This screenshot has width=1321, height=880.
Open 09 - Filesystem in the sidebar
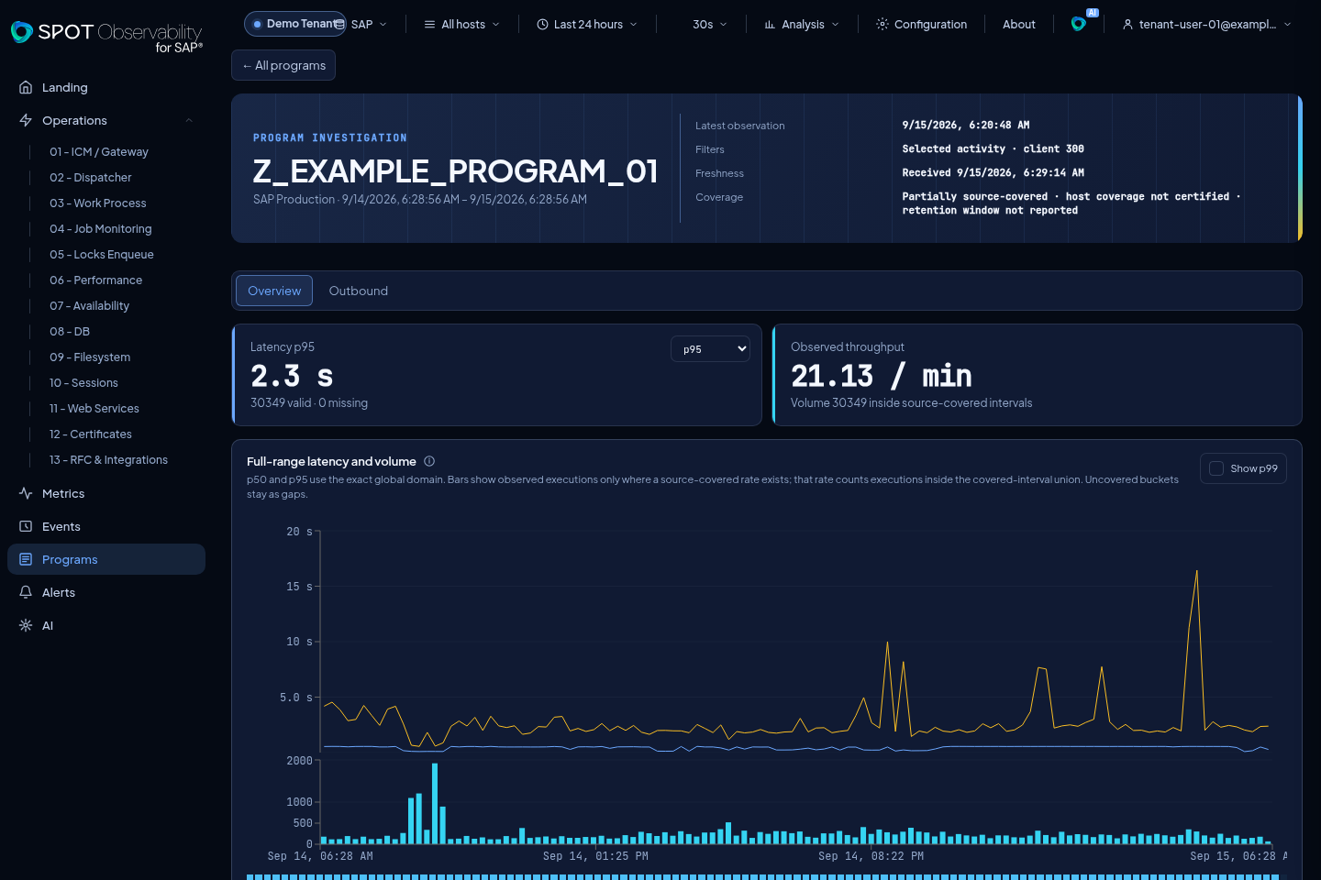pyautogui.click(x=90, y=357)
